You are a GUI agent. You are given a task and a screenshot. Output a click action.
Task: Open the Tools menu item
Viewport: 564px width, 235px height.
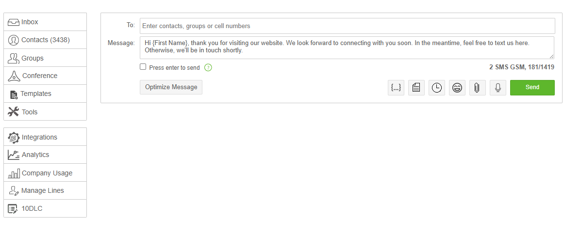click(x=45, y=112)
